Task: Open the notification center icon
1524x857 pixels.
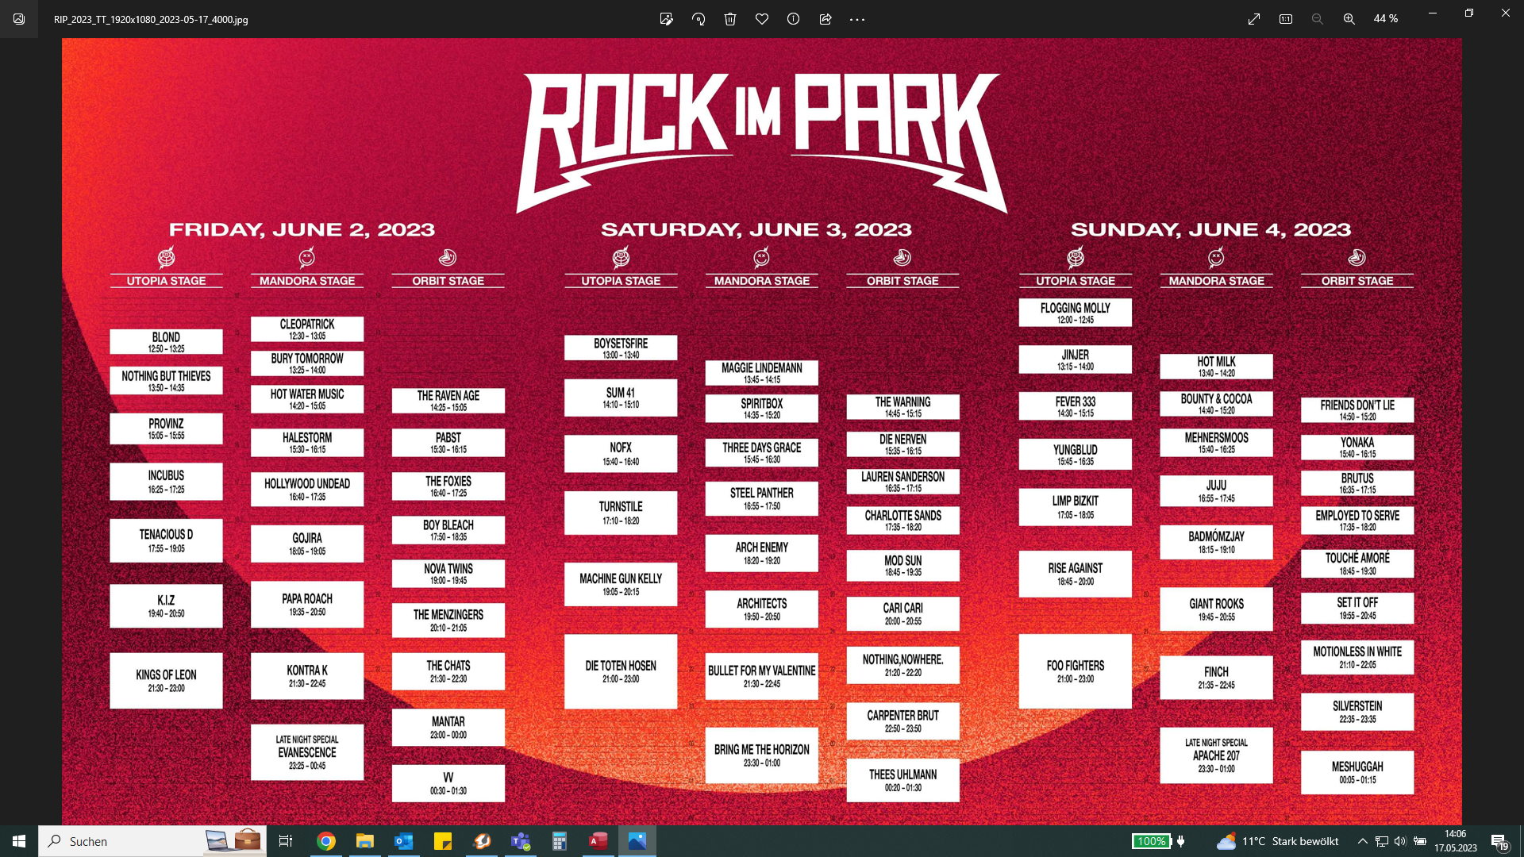Action: (x=1499, y=841)
